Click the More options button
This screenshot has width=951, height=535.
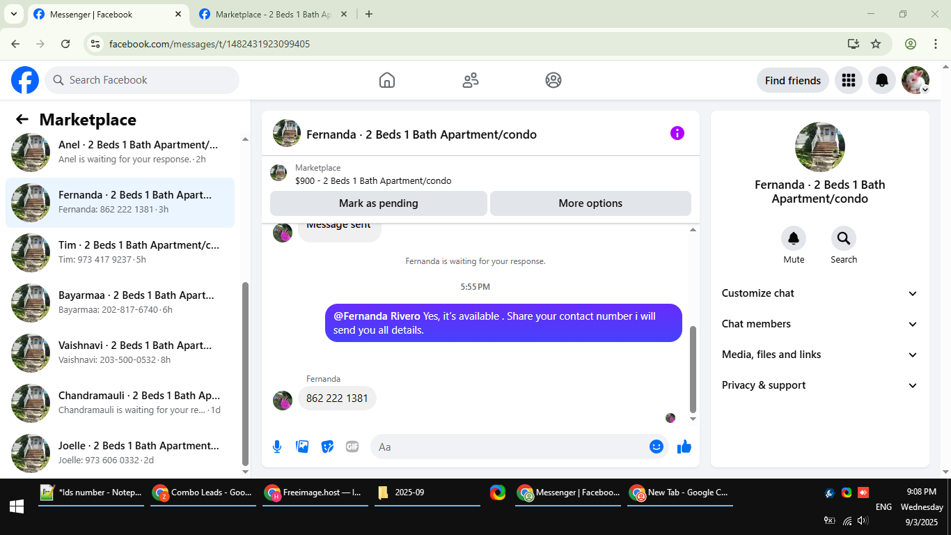pyautogui.click(x=590, y=203)
